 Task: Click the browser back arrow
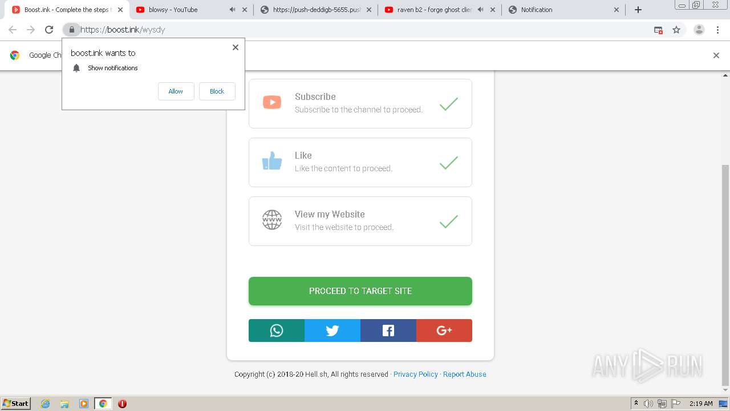click(13, 30)
